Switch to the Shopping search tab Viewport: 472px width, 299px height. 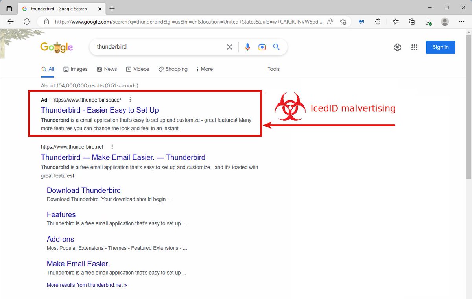pyautogui.click(x=173, y=69)
